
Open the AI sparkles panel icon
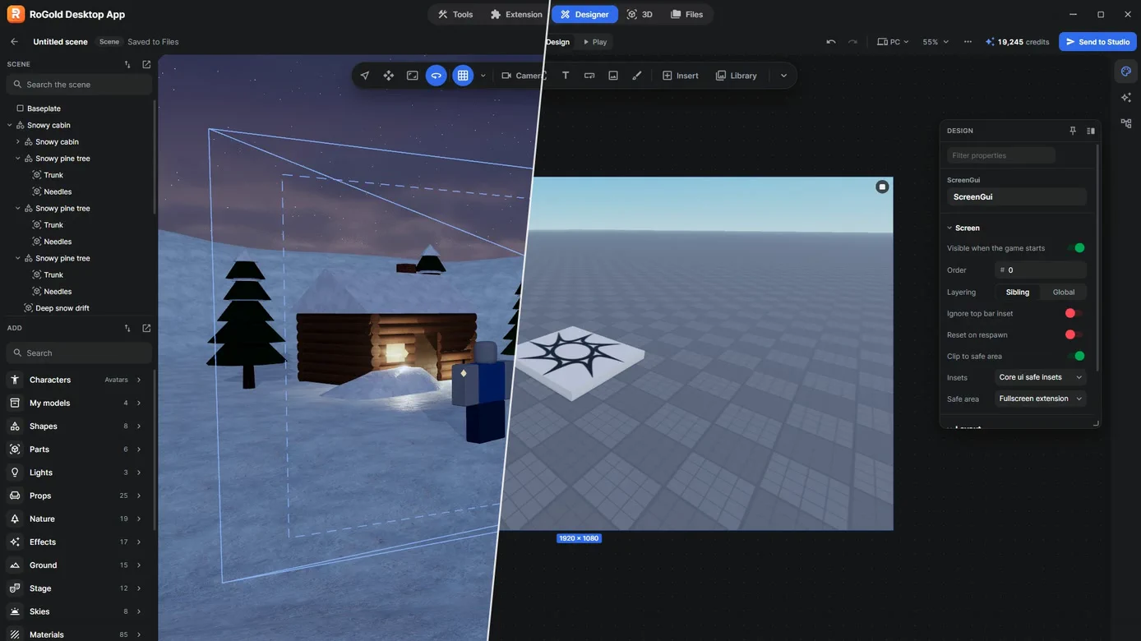pos(1126,97)
